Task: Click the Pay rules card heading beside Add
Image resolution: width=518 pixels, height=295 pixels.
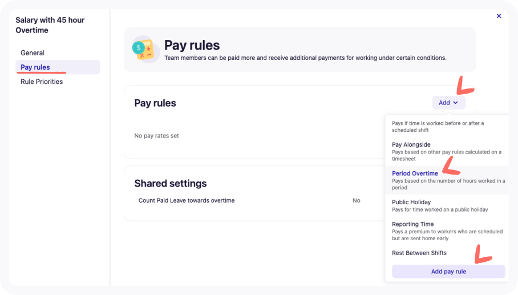Action: [155, 103]
